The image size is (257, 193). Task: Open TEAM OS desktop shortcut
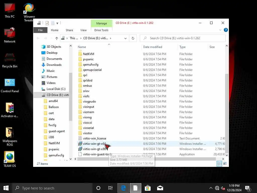click(x=10, y=159)
